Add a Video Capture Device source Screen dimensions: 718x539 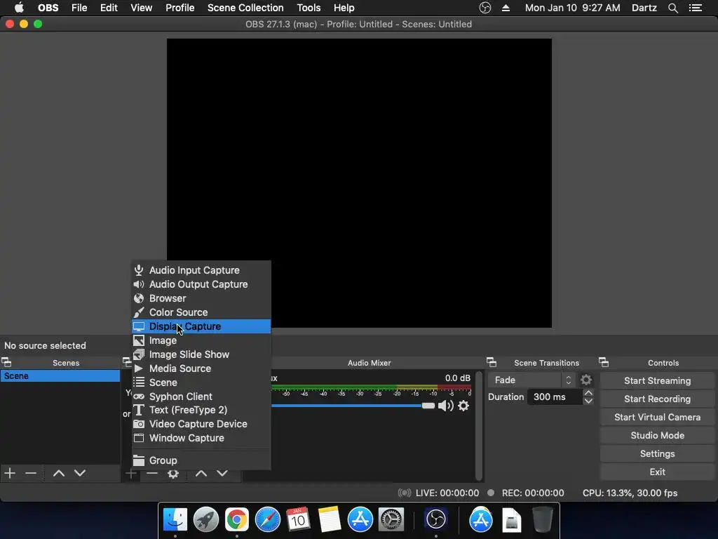201,424
